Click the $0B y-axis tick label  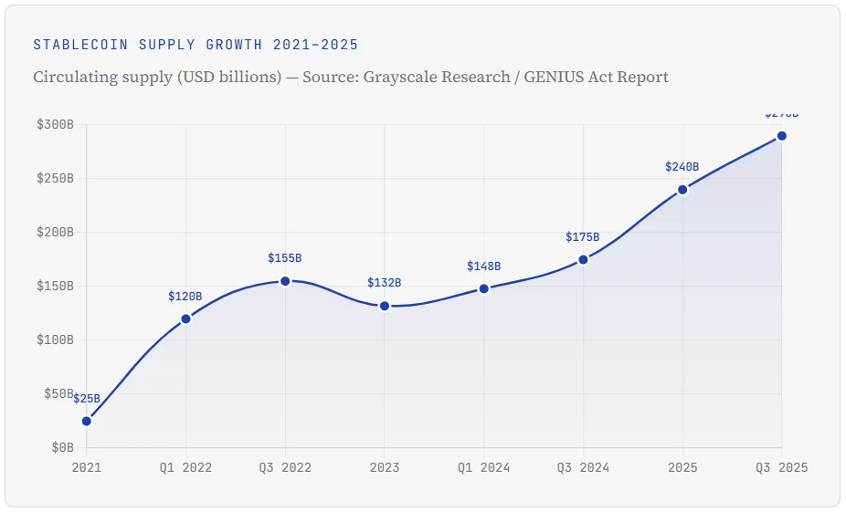coord(61,448)
